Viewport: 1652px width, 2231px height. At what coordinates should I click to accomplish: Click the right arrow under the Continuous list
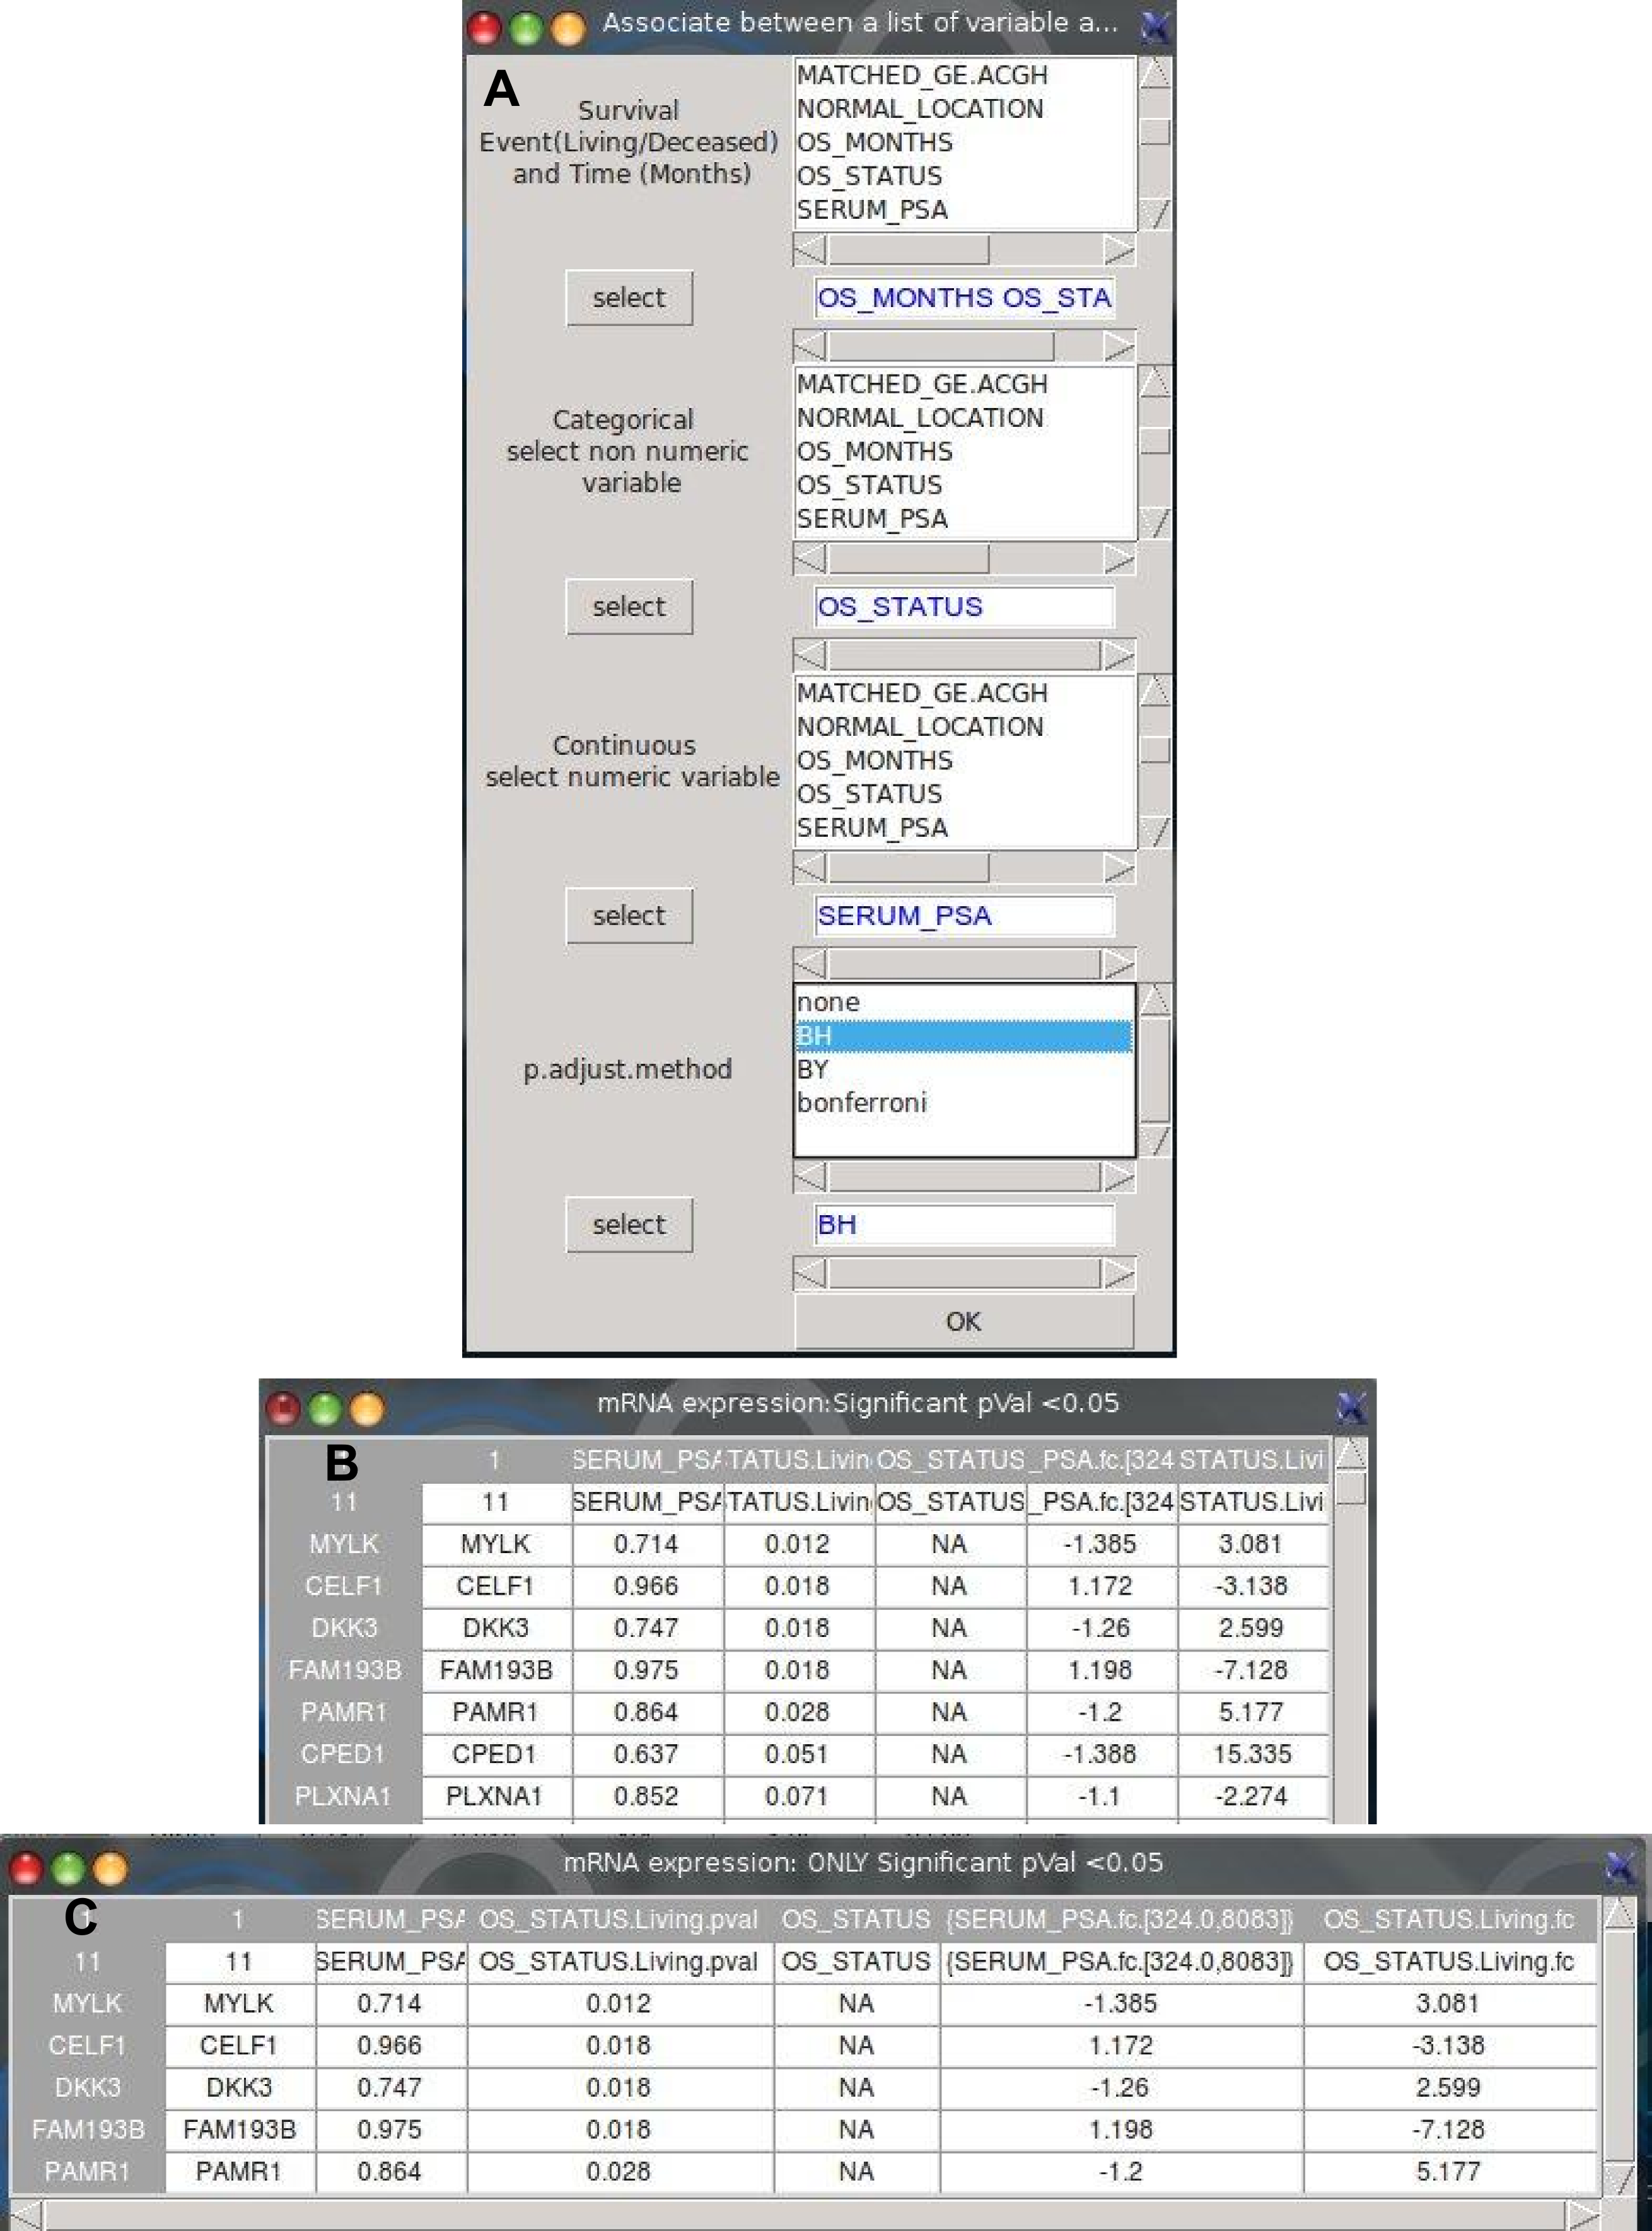pyautogui.click(x=1118, y=868)
